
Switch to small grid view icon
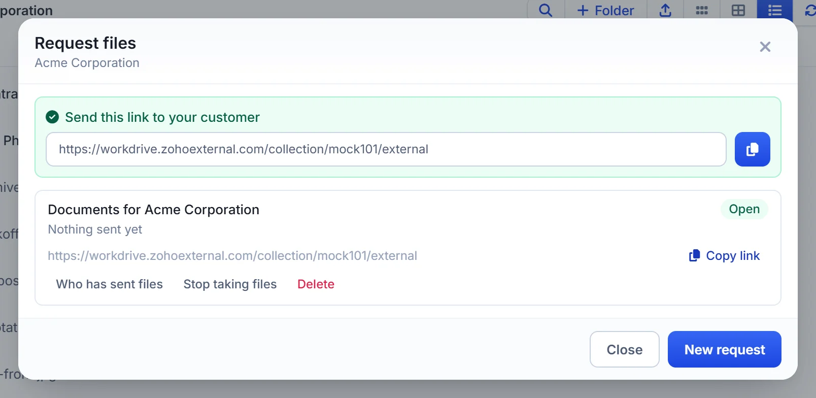[x=702, y=10]
